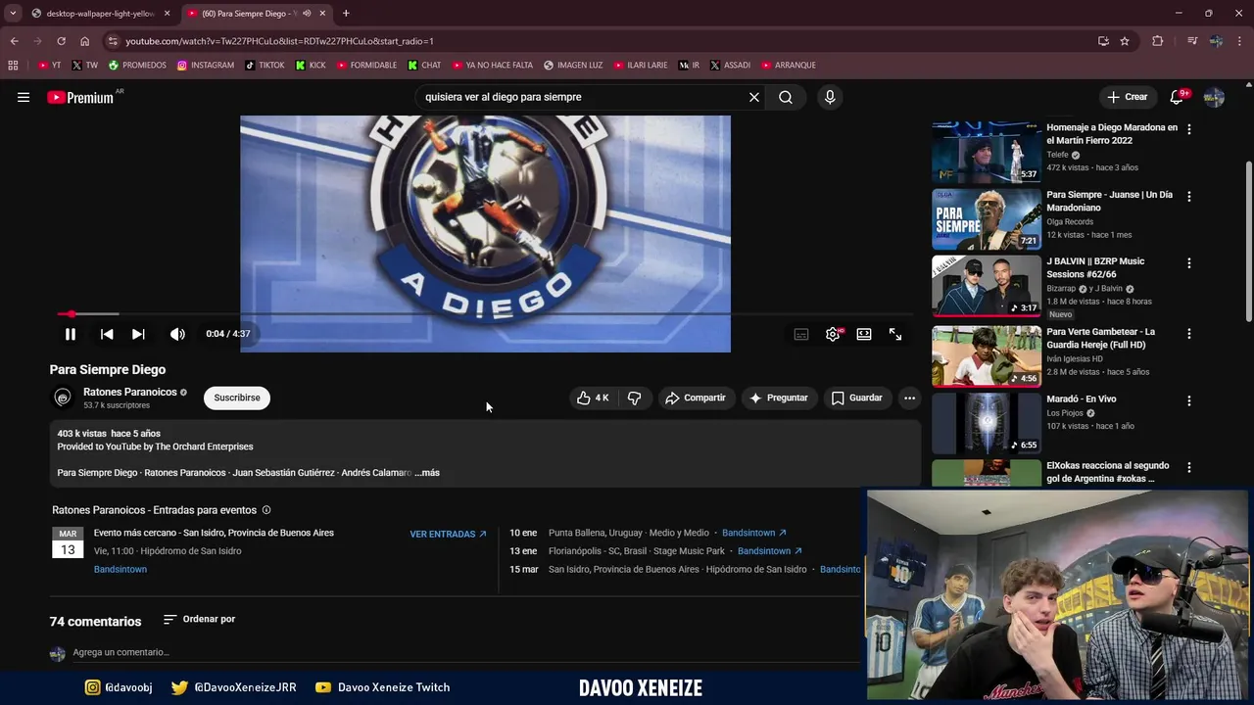Open options menu for Maradó - En Vivo
Screen dimensions: 1254x705
[x=1189, y=400]
